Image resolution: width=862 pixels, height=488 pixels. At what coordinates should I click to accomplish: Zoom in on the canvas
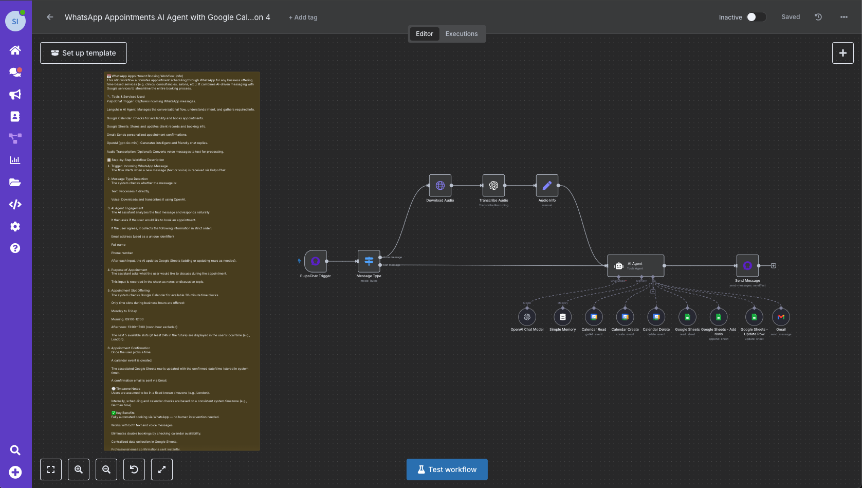pos(79,469)
